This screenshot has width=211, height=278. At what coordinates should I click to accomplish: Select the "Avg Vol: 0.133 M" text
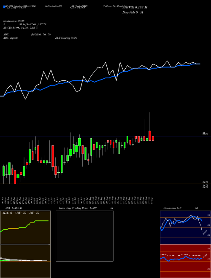pos(135,7)
